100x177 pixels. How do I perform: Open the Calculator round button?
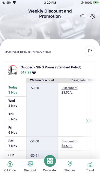point(50,161)
